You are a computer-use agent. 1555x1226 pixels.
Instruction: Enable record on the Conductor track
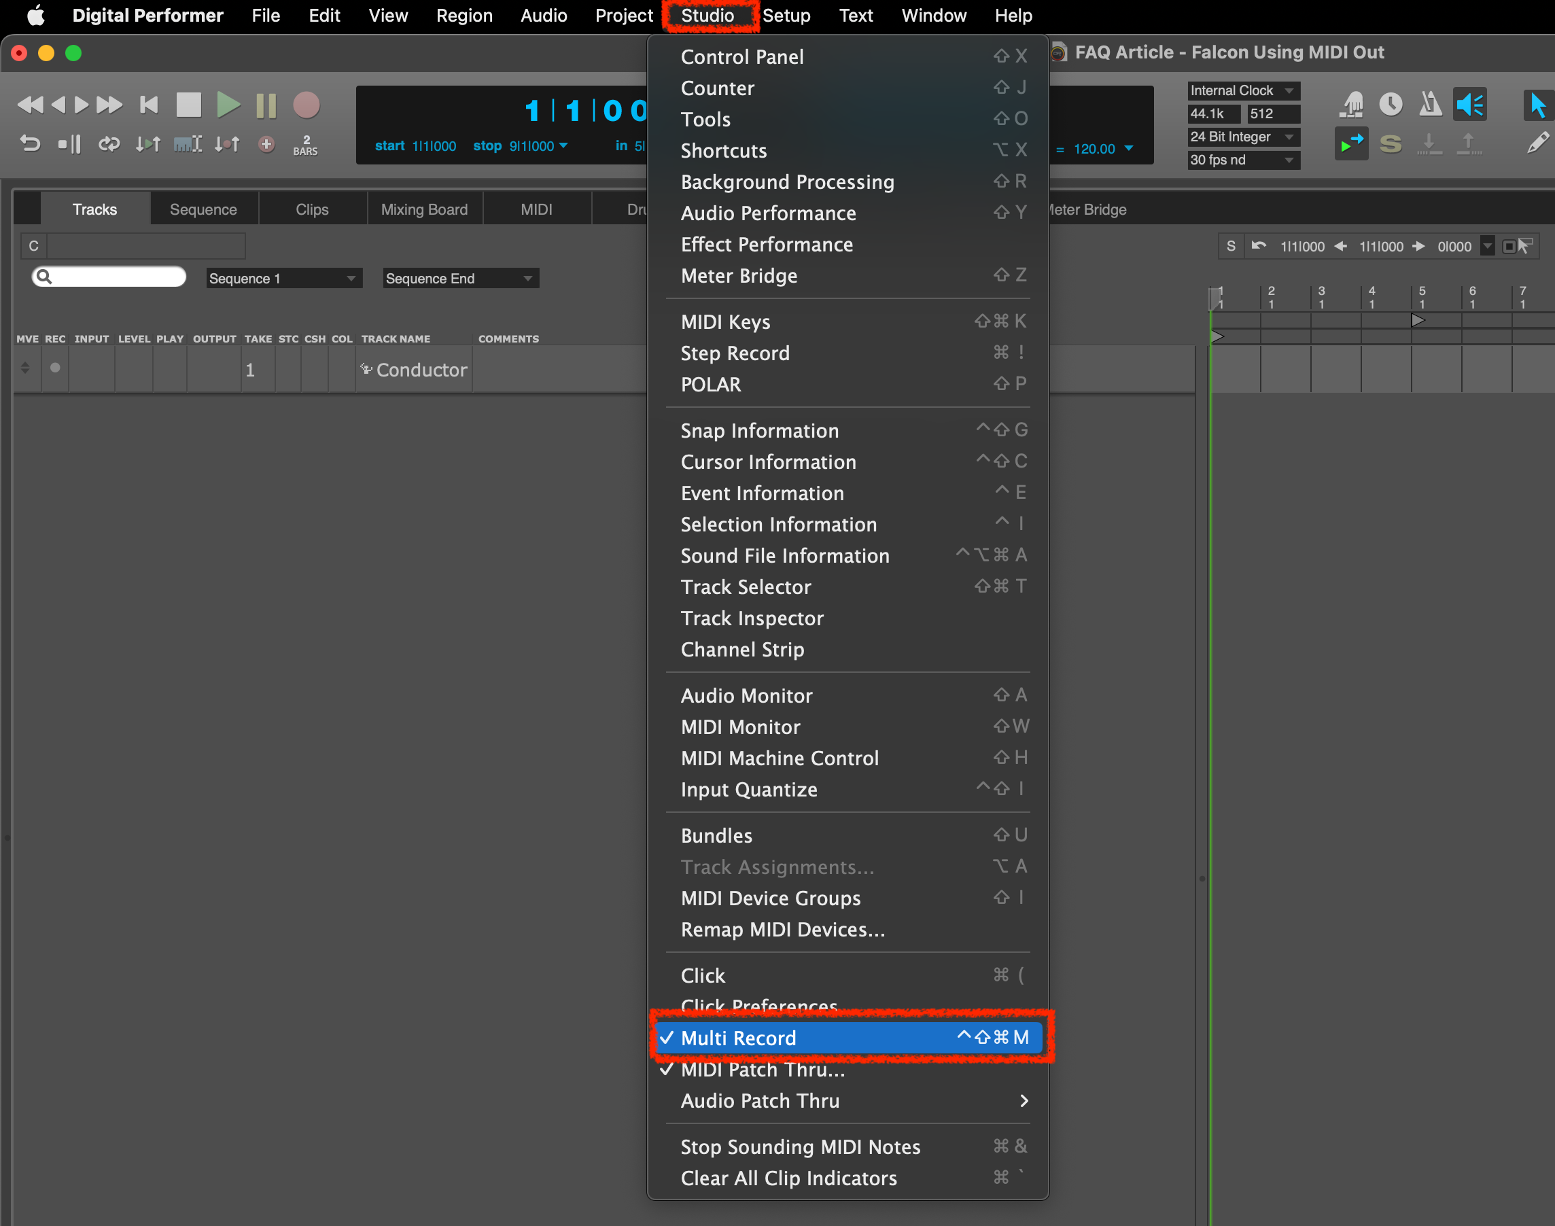[x=54, y=368]
